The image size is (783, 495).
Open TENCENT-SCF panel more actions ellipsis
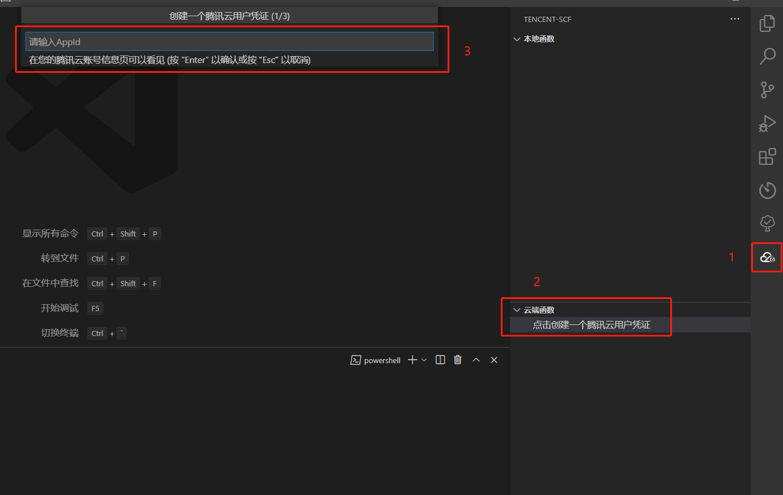click(735, 19)
